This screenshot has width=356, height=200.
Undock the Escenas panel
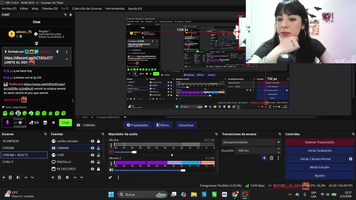45,134
